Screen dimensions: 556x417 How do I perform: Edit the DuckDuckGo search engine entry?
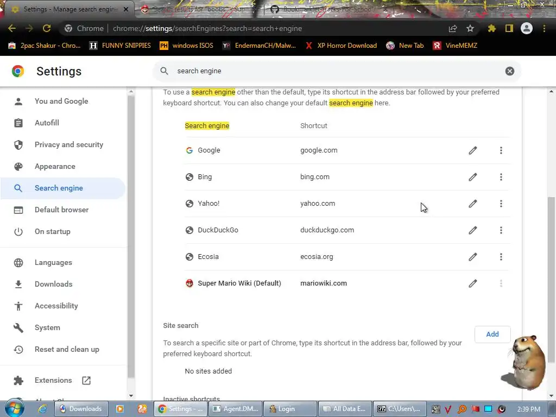tap(472, 230)
